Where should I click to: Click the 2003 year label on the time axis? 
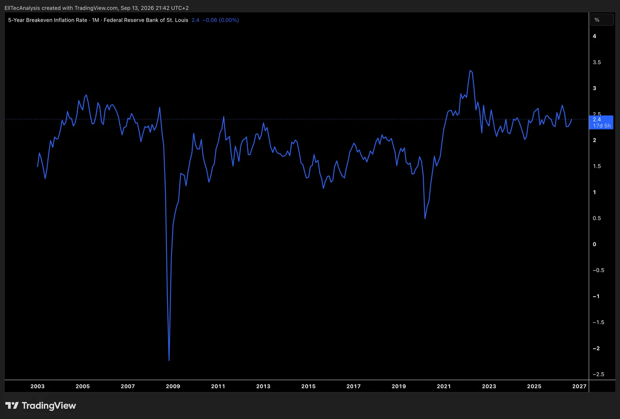pyautogui.click(x=38, y=386)
